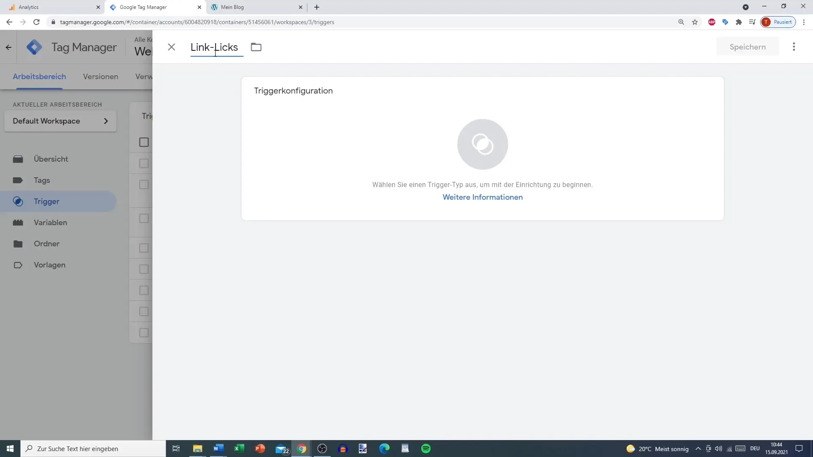
Task: Click the Trigger sidebar icon
Action: (18, 201)
